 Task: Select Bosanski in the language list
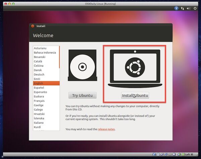click(x=46, y=57)
